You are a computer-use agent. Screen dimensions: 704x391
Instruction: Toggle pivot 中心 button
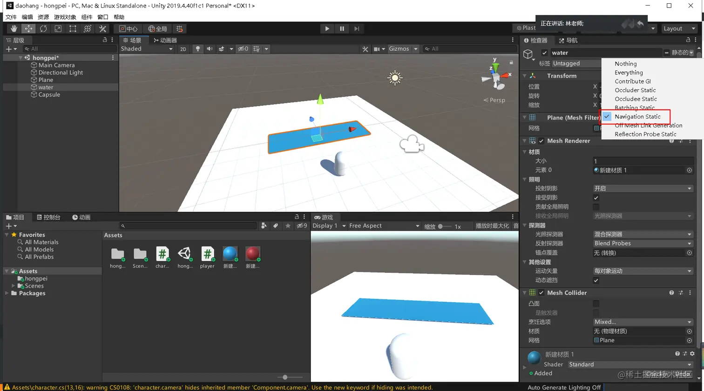point(128,29)
